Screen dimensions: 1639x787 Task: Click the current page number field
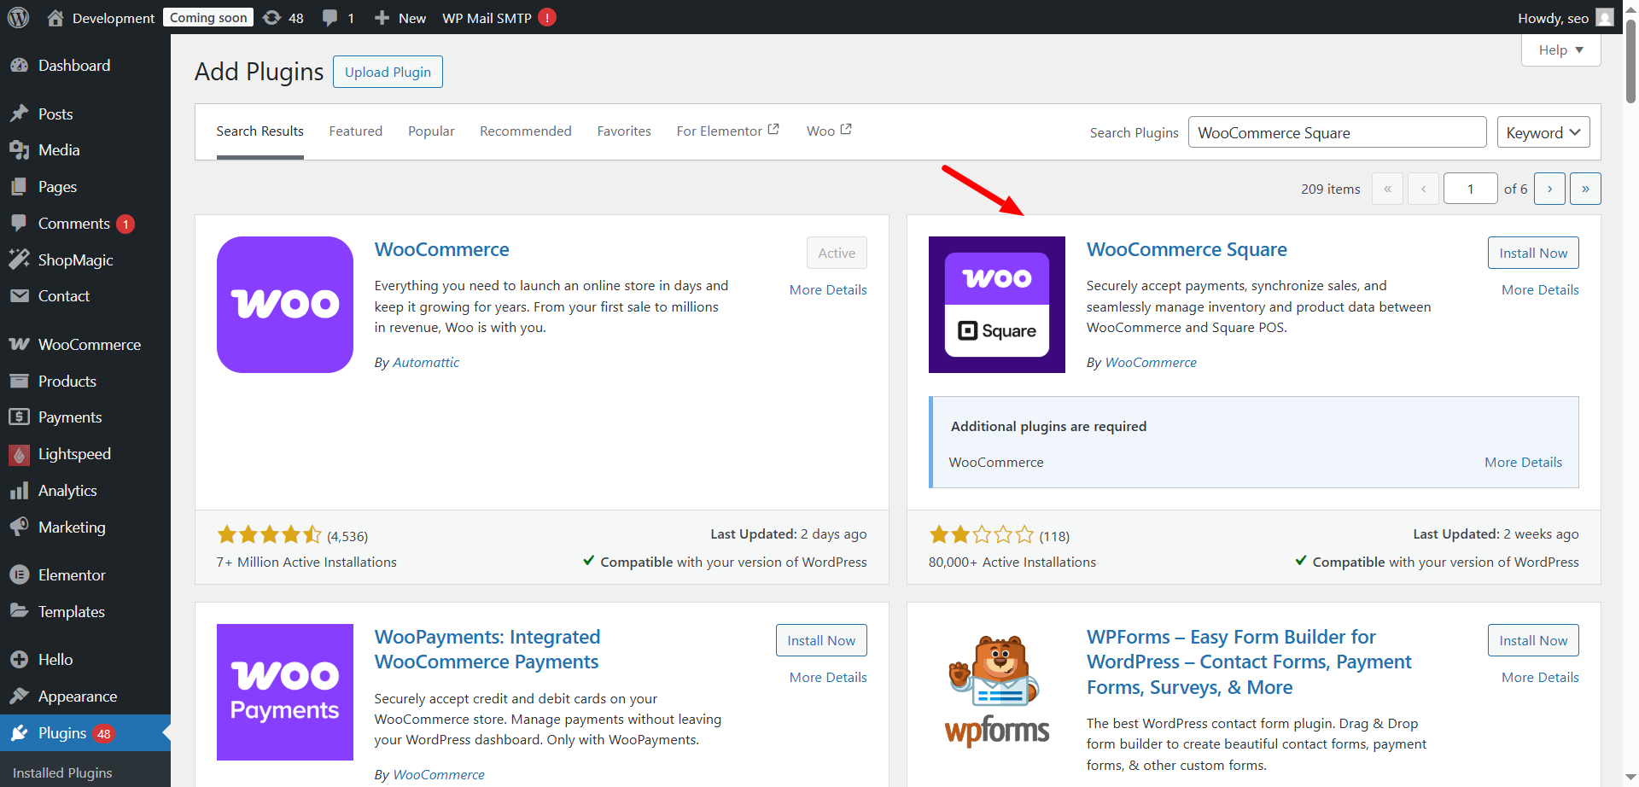pyautogui.click(x=1470, y=189)
